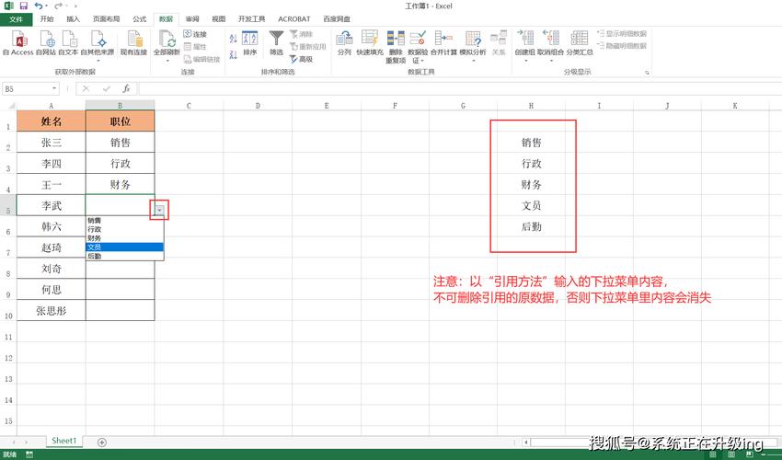
Task: Switch to the 插入 Insert tab
Action: click(74, 19)
